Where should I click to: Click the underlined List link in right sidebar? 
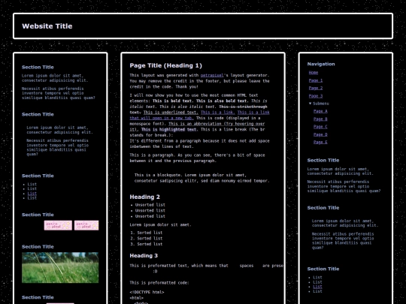[x=318, y=287]
